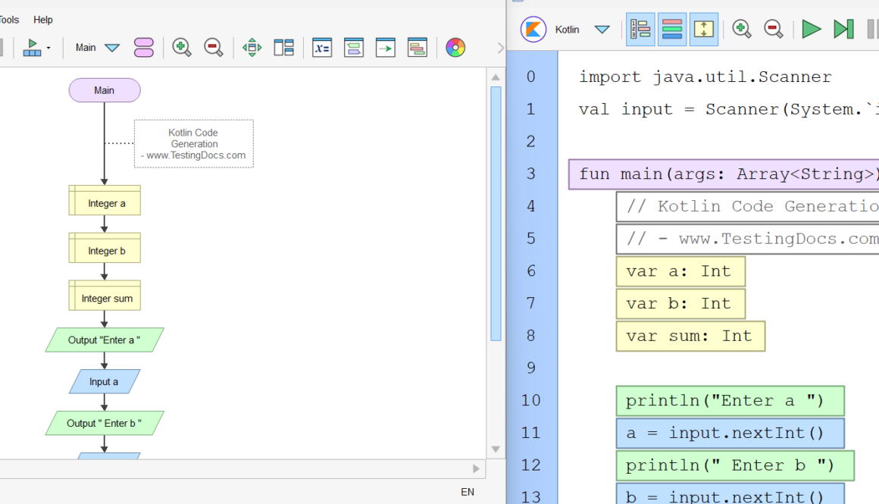
Task: Zoom out the source code text
Action: click(x=774, y=29)
